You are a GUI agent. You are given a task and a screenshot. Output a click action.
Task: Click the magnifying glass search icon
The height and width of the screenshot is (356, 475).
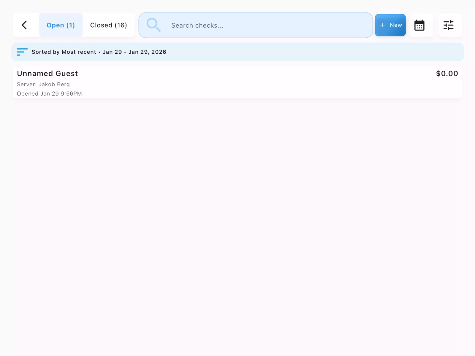pos(153,25)
